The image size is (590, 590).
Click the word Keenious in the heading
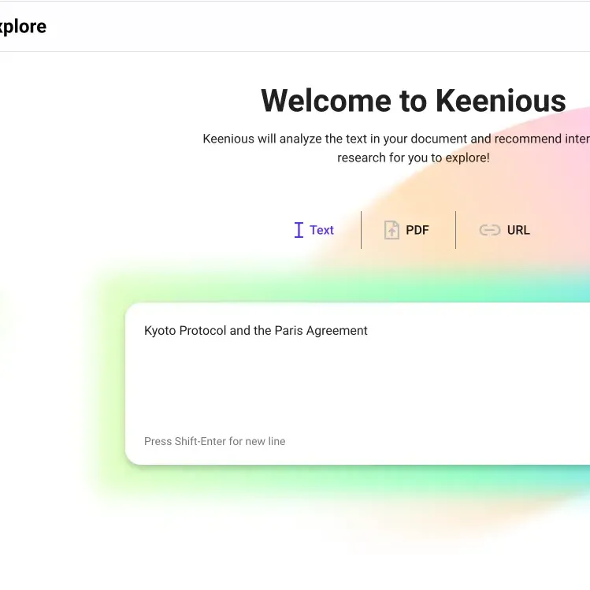500,101
